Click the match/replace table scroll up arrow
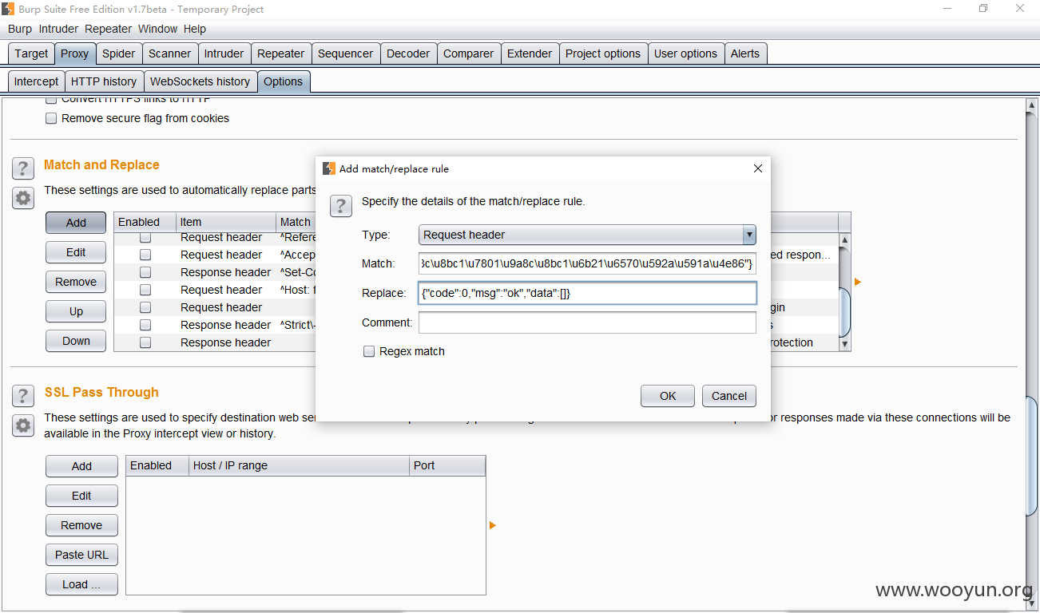Screen dimensions: 1040x613 (x=845, y=239)
